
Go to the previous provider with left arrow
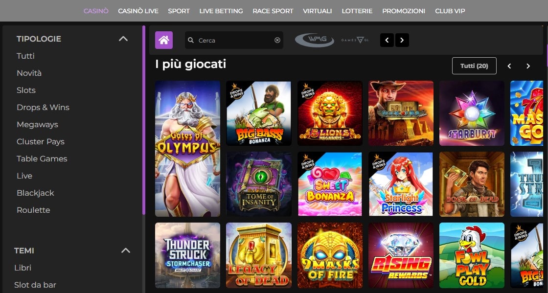[x=387, y=40]
